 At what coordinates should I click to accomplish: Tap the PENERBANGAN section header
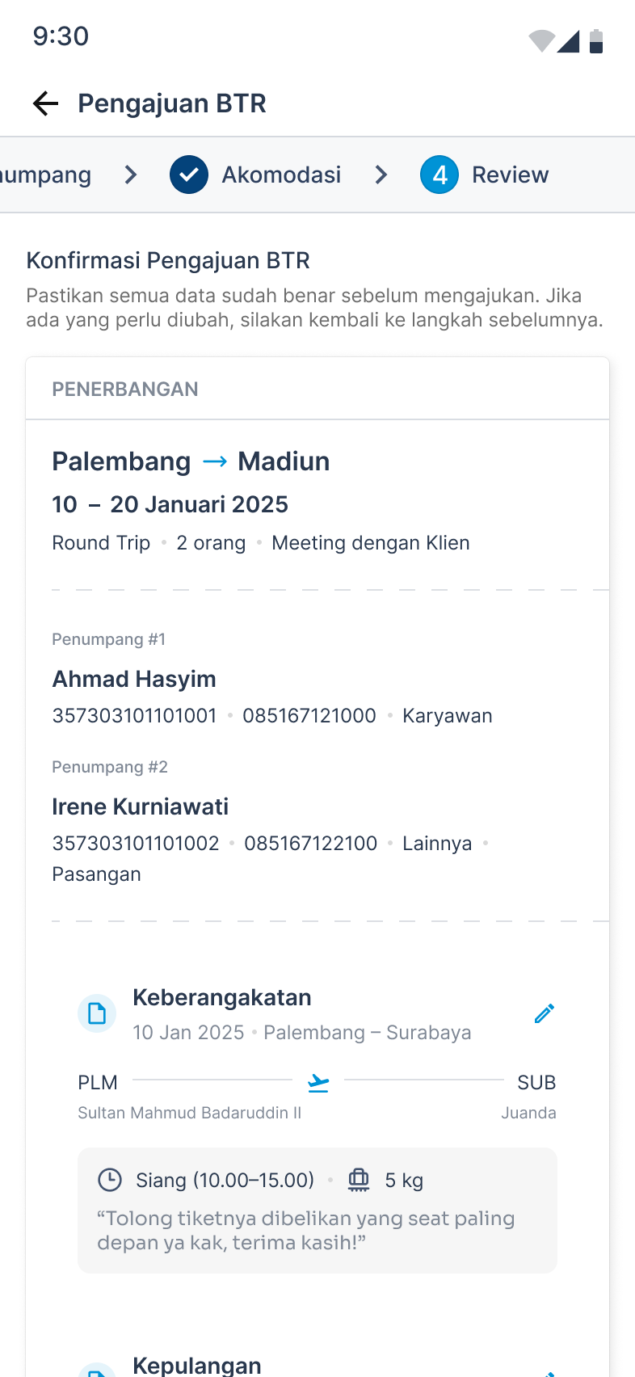[317, 389]
